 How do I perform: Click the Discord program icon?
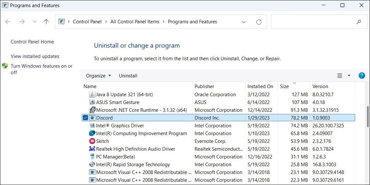click(92, 118)
